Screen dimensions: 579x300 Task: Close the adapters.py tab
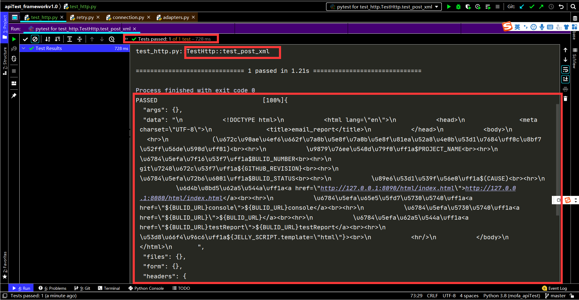(x=193, y=17)
